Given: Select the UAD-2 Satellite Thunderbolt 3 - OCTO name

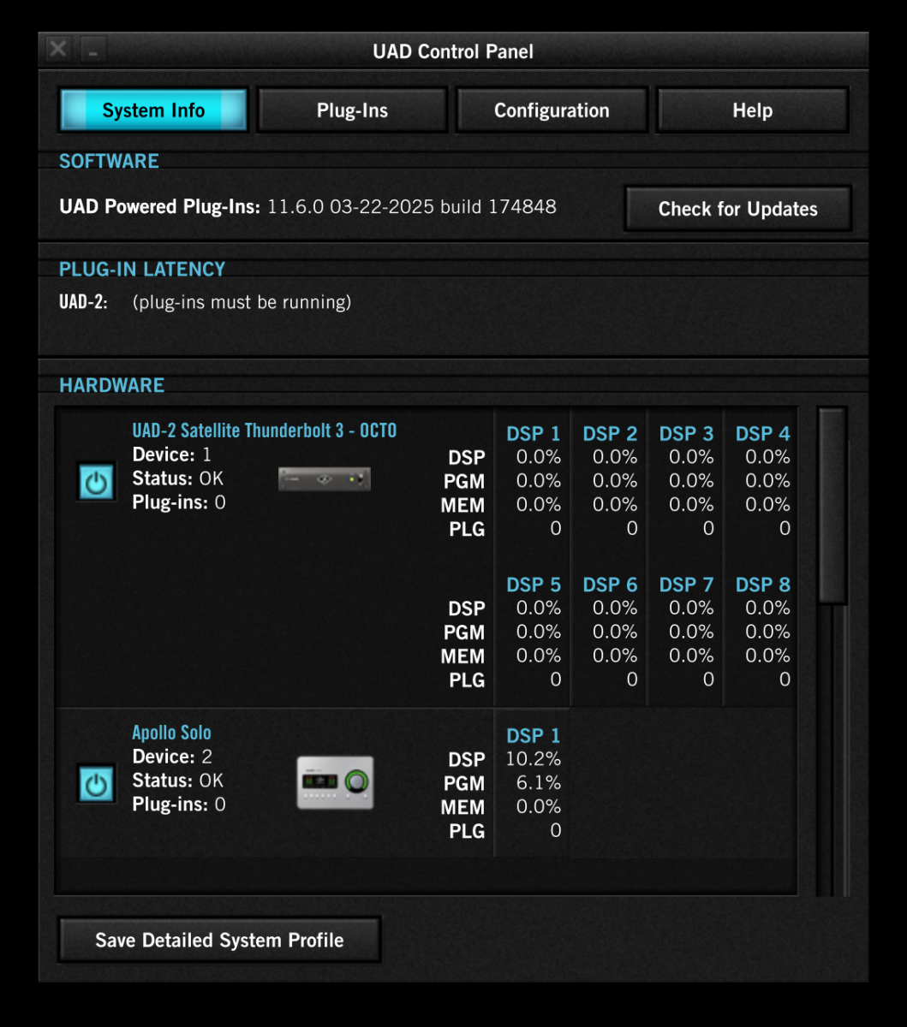Looking at the screenshot, I should [x=265, y=430].
